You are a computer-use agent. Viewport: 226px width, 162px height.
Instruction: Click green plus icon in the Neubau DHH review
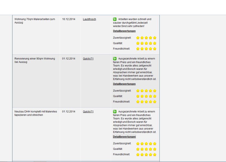[x=115, y=111]
